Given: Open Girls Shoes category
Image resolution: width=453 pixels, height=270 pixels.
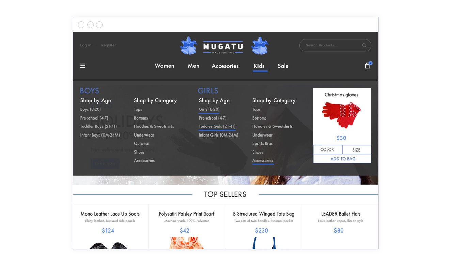Looking at the screenshot, I should (x=258, y=152).
